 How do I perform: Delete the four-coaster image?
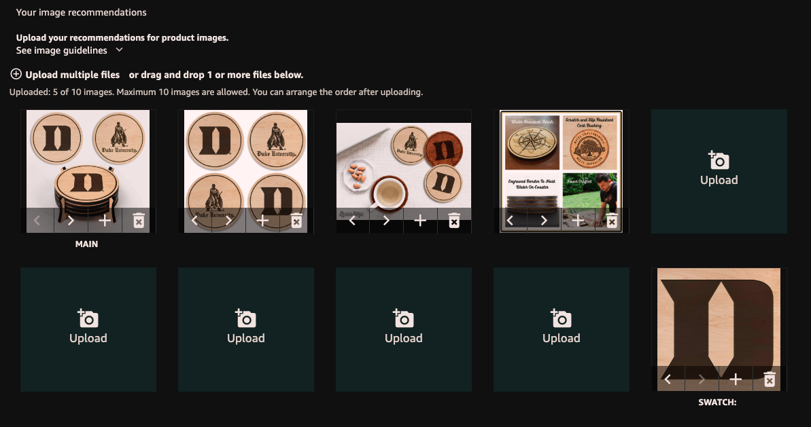296,221
